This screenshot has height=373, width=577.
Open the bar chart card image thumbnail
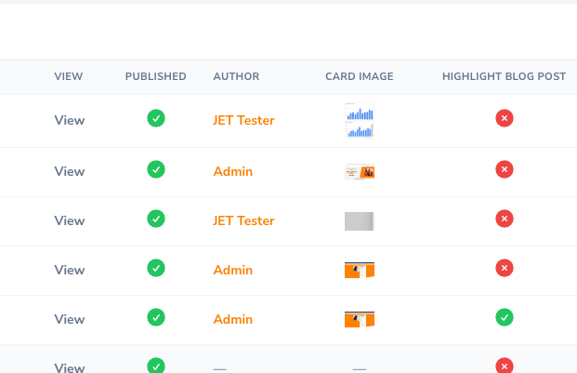click(x=359, y=121)
